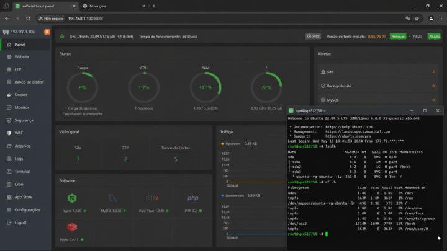The height and width of the screenshot is (251, 447).
Task: Click the Downstream legend dot in Tráfego
Action: tap(222, 196)
